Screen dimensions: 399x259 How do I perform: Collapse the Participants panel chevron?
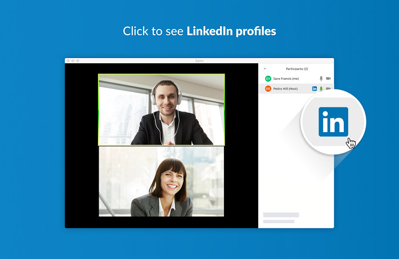click(265, 69)
